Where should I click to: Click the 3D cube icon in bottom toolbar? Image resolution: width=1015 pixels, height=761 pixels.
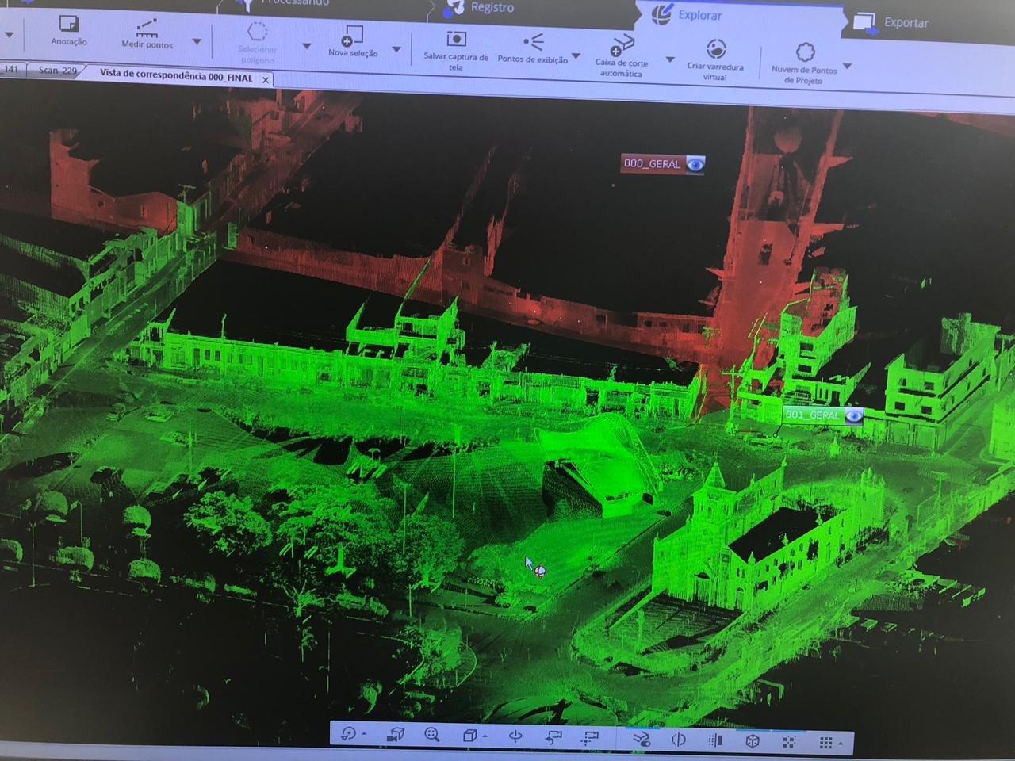753,740
